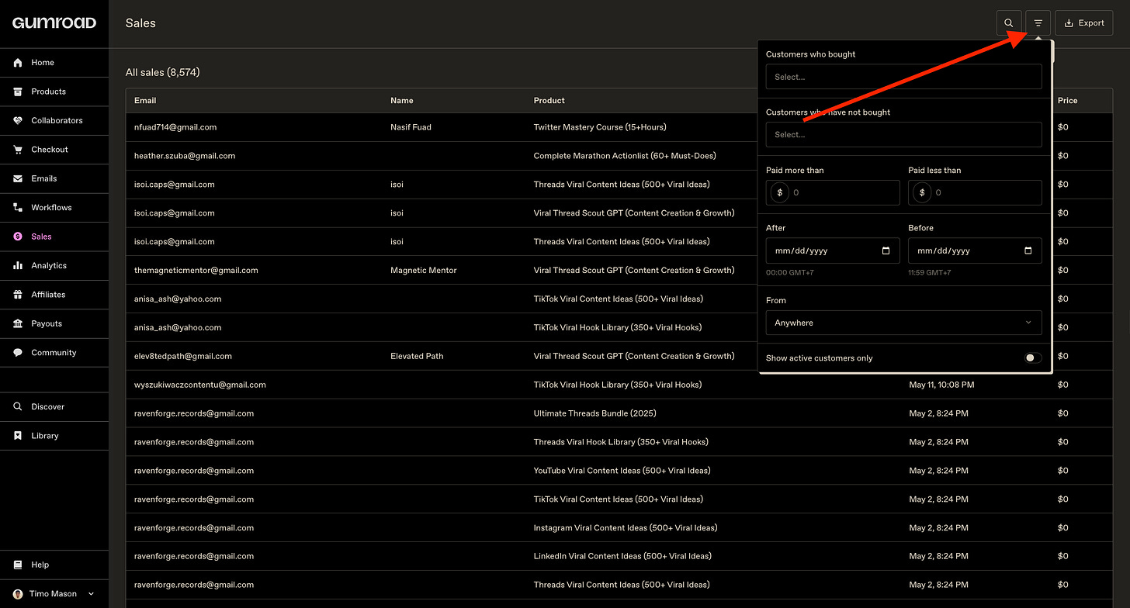Click the Home house icon in sidebar

18,63
